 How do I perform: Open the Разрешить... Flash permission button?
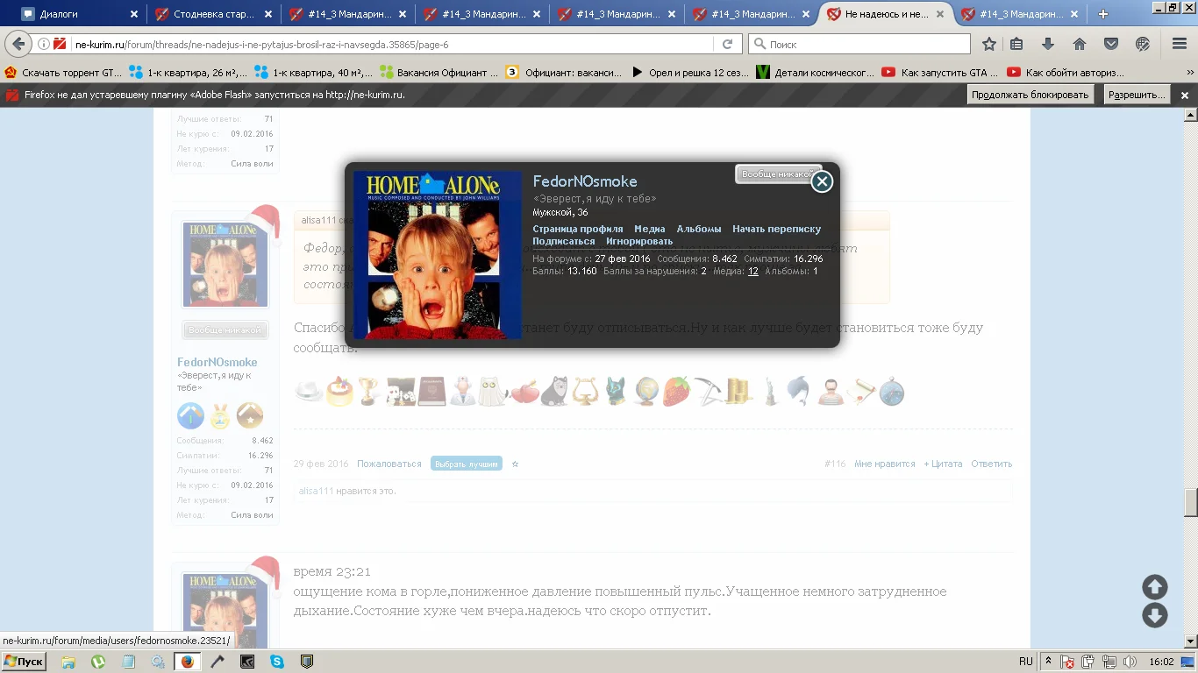coord(1137,95)
